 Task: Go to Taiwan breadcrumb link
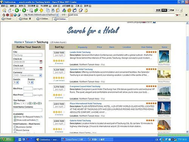[29, 42]
